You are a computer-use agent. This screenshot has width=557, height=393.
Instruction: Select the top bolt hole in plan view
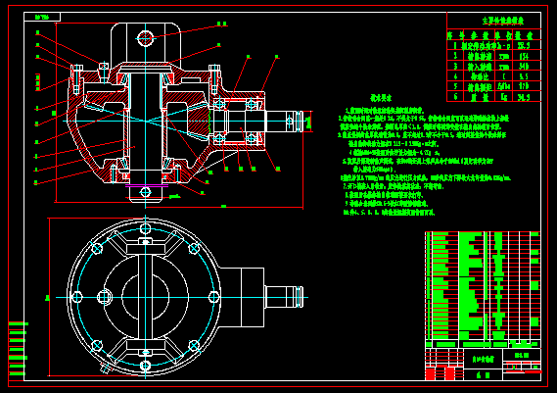click(x=145, y=228)
